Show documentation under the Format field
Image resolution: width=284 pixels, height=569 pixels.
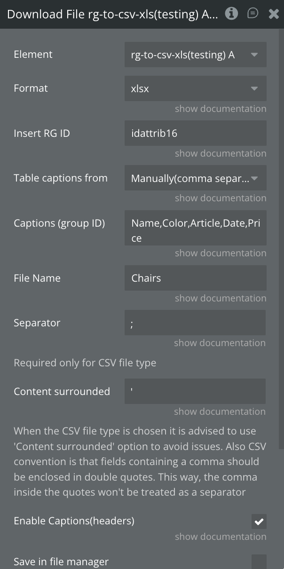point(221,109)
